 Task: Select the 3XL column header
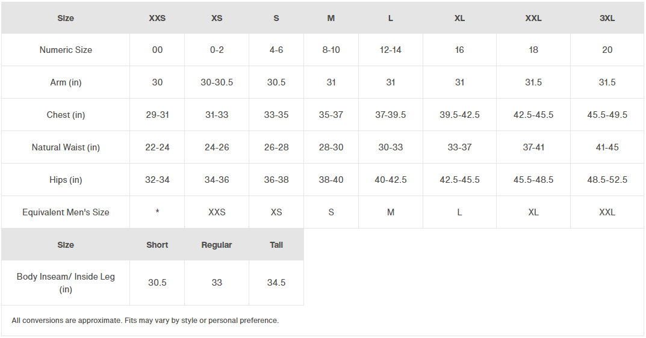tap(607, 18)
